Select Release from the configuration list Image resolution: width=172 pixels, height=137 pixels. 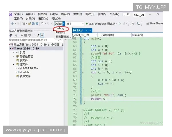60,33
